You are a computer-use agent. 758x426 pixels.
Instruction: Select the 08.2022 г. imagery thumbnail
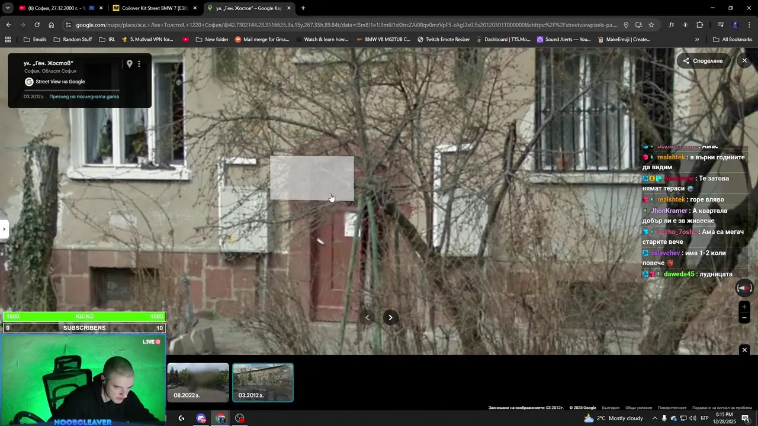coord(198,382)
